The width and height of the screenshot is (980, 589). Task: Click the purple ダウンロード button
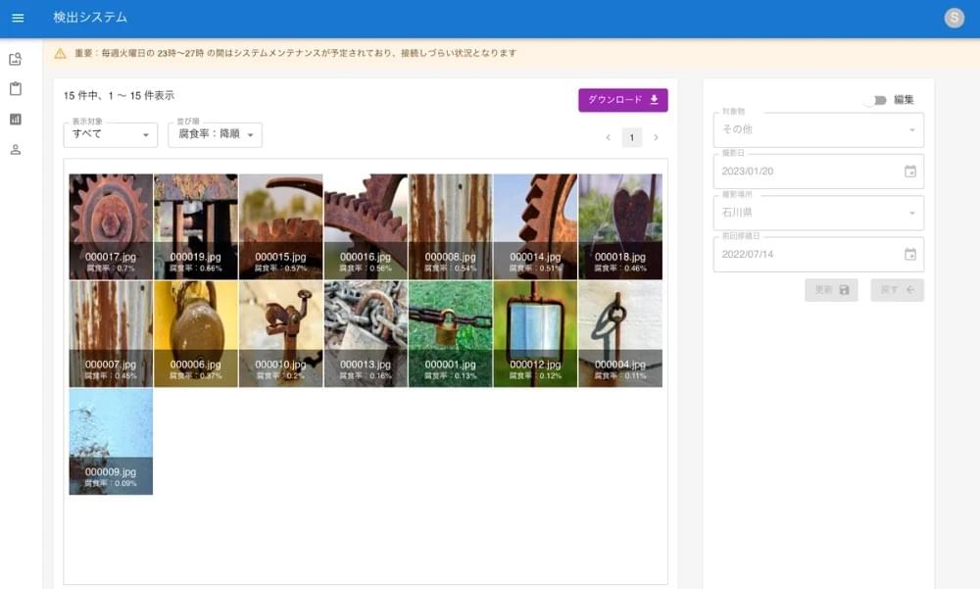(622, 100)
